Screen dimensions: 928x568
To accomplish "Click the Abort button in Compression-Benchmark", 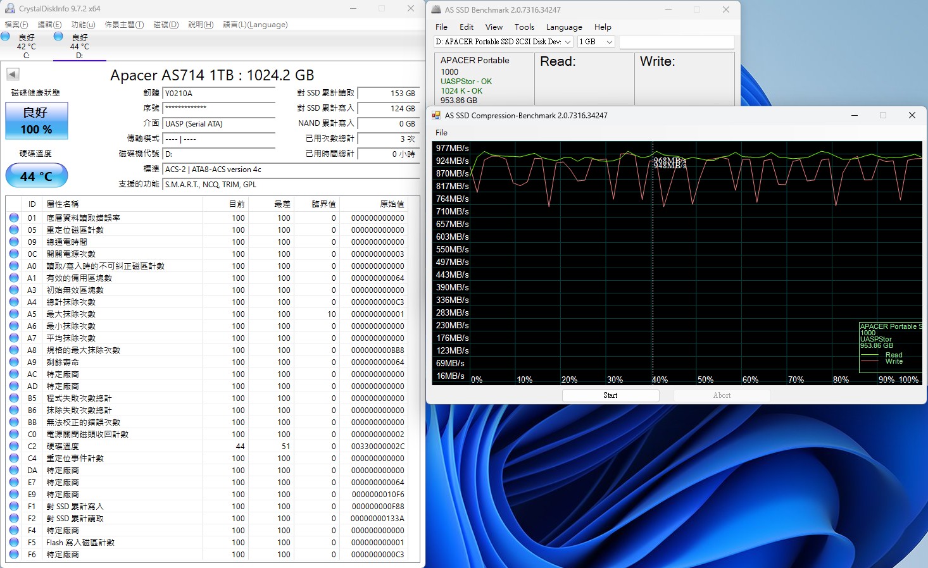I will (722, 395).
